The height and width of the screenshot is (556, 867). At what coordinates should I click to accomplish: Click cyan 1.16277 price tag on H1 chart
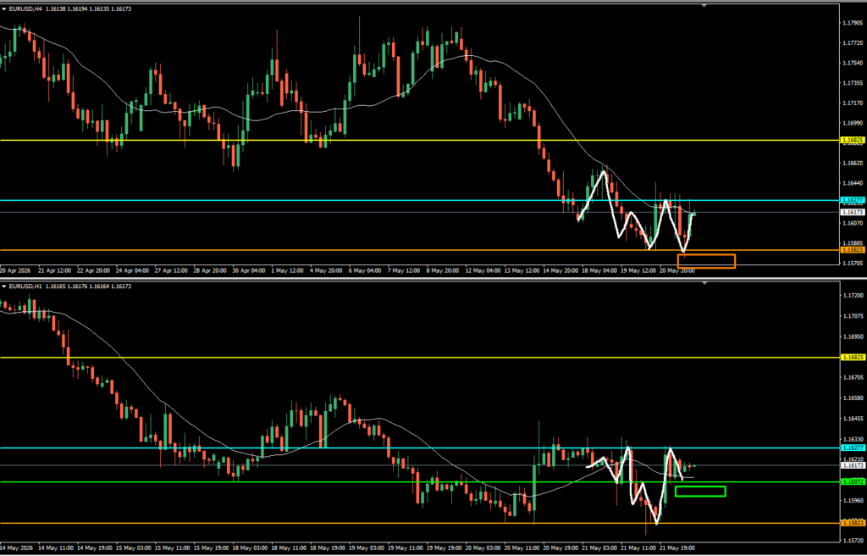click(x=852, y=448)
